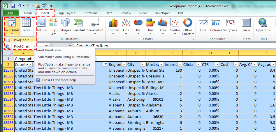
Task: Click cell containing Anchorage
Action: point(136,100)
